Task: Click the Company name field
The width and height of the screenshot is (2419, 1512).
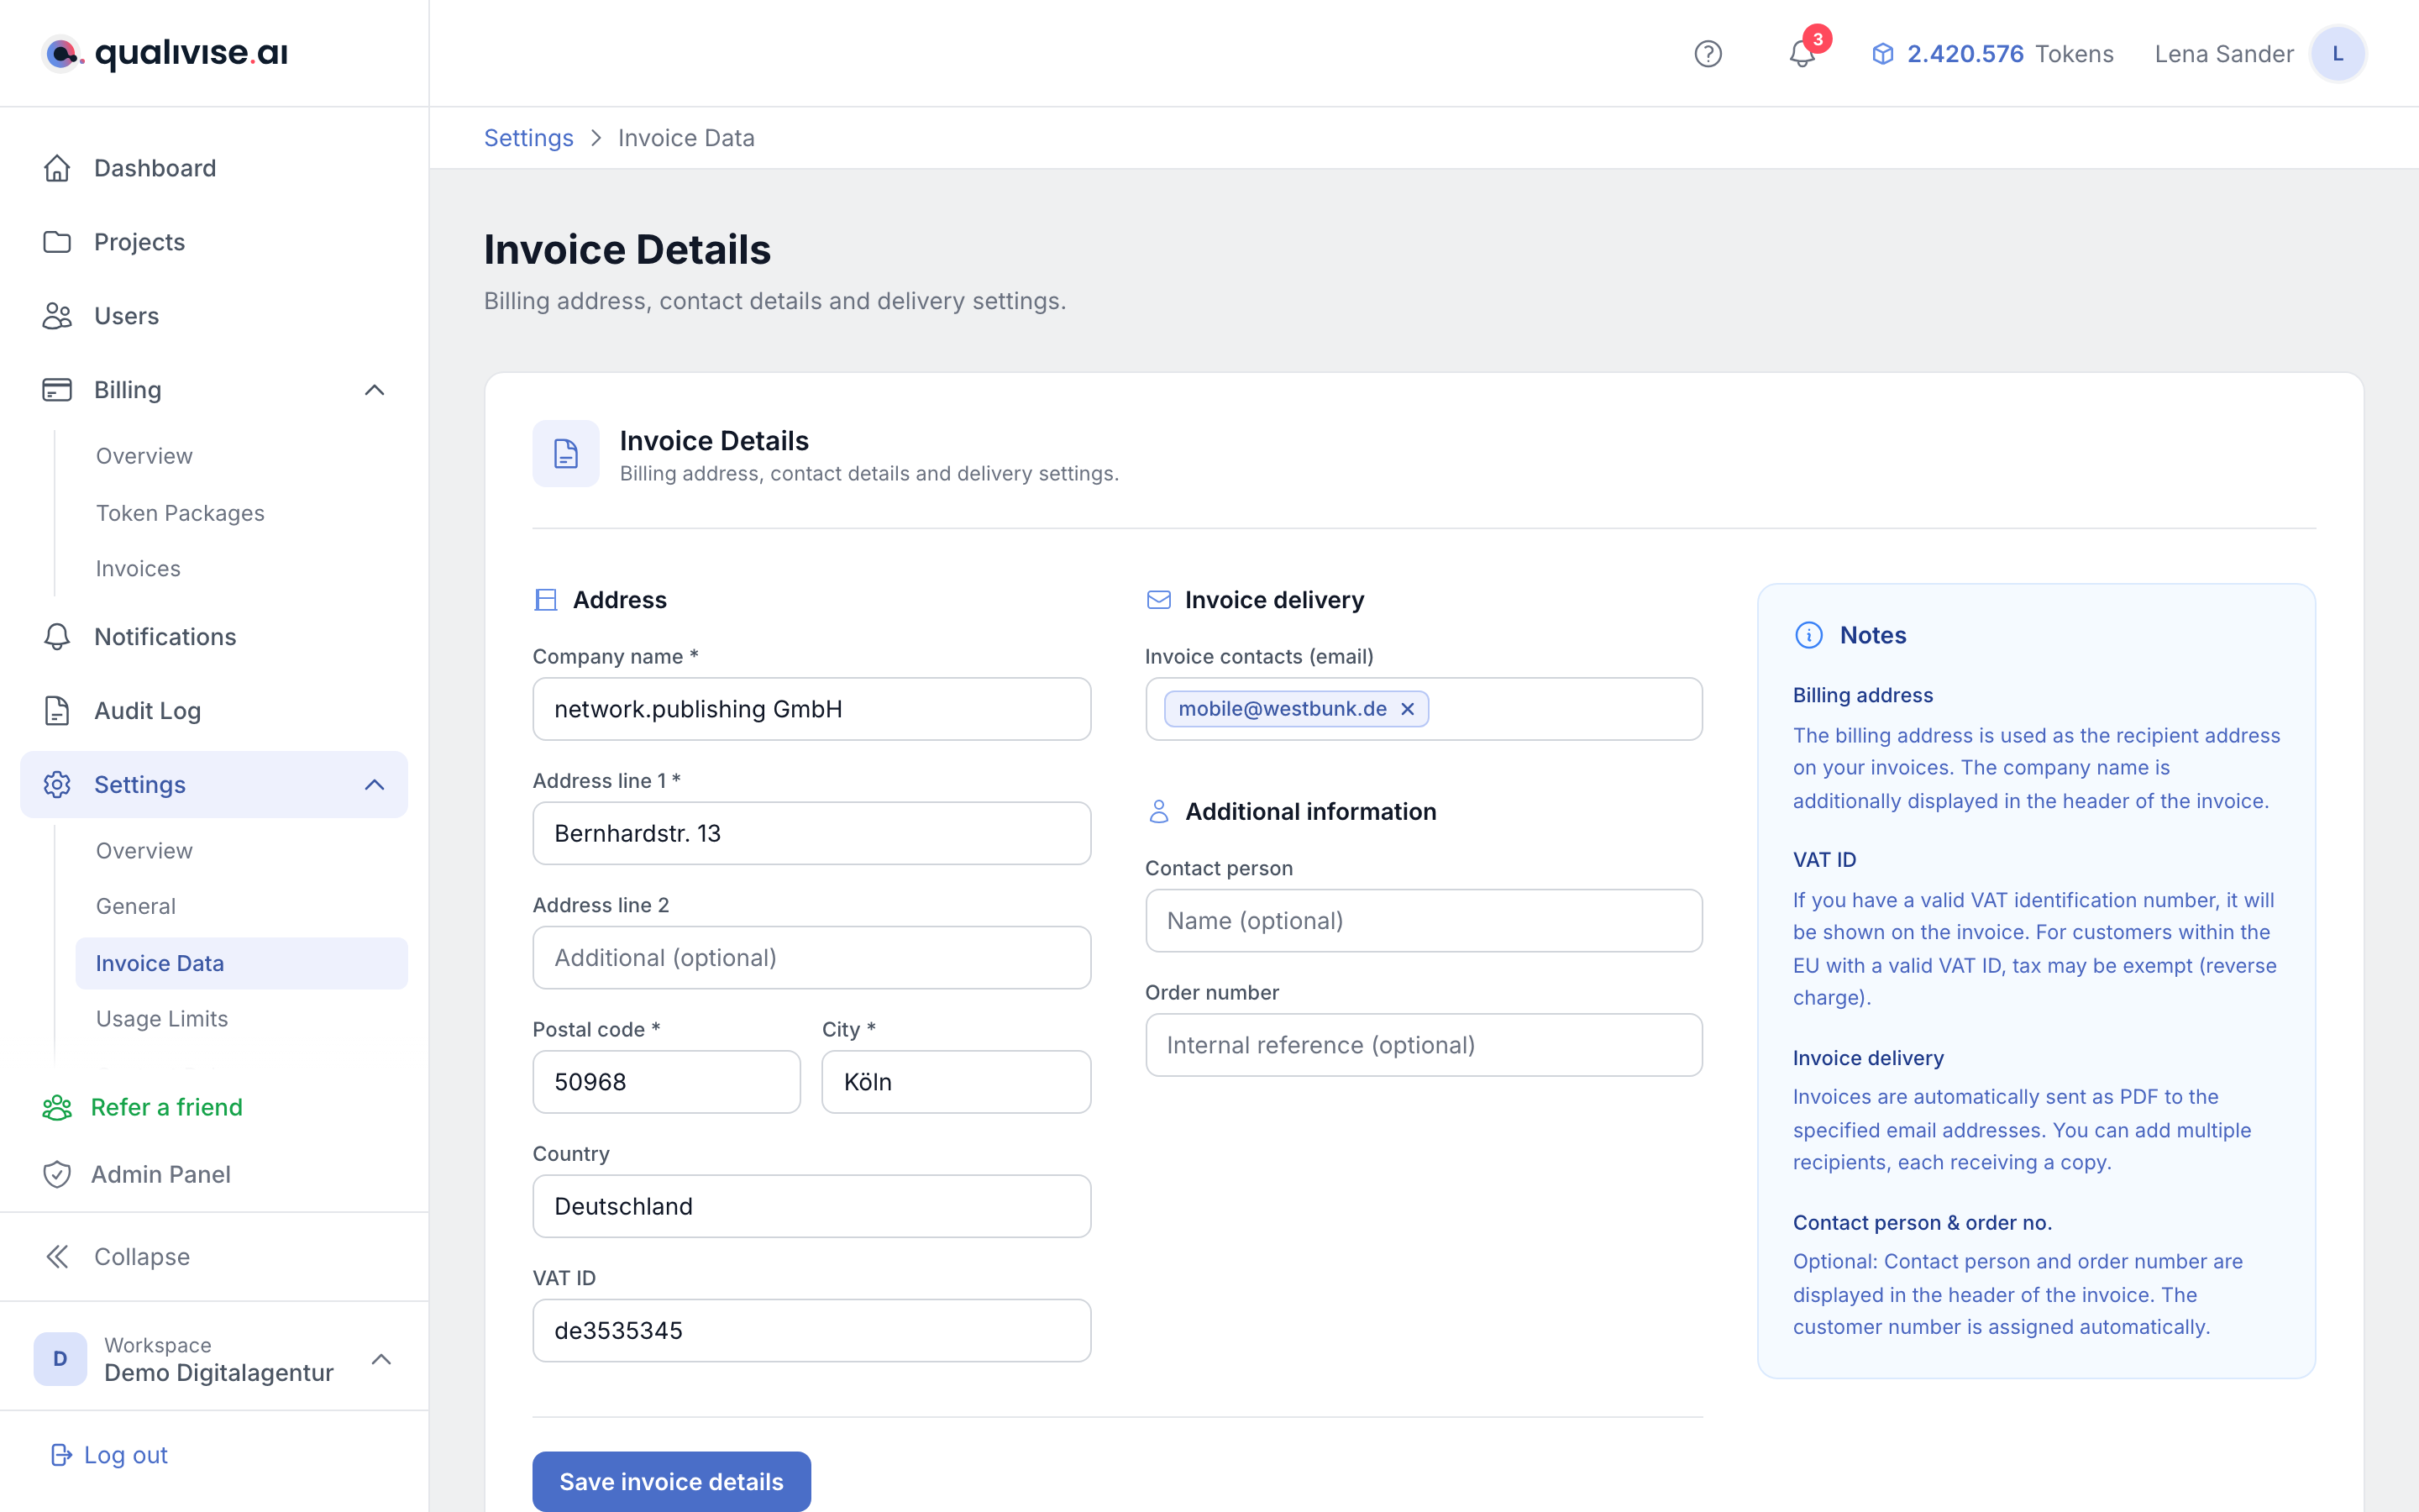Action: (811, 709)
